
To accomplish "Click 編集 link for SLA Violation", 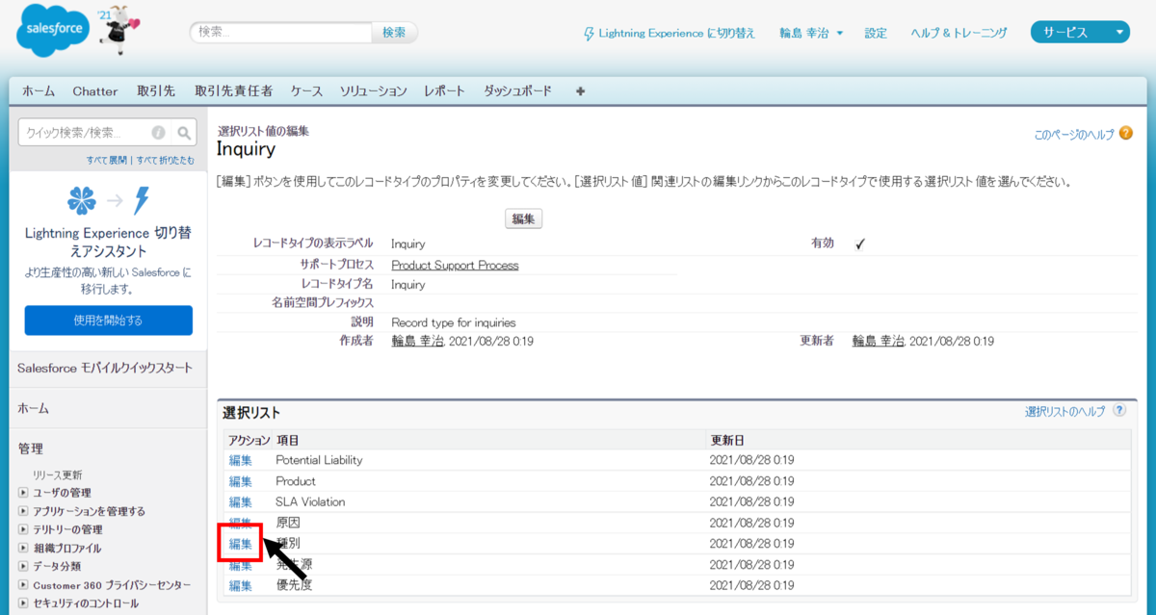I will [241, 502].
